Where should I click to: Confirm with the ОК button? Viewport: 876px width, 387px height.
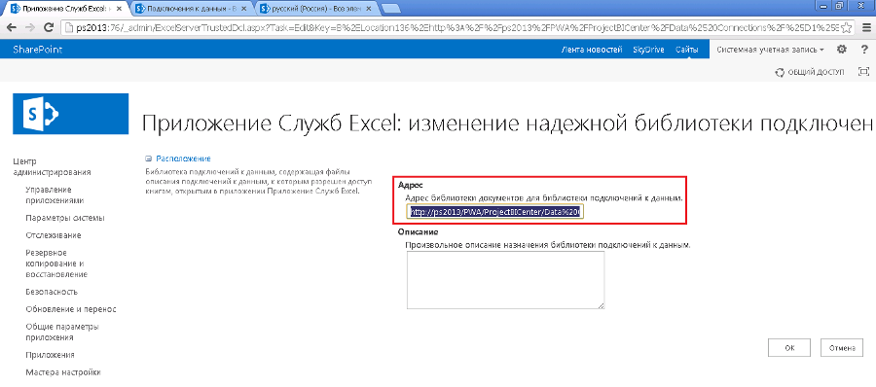(789, 347)
